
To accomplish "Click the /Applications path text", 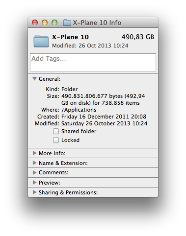I will (x=79, y=110).
